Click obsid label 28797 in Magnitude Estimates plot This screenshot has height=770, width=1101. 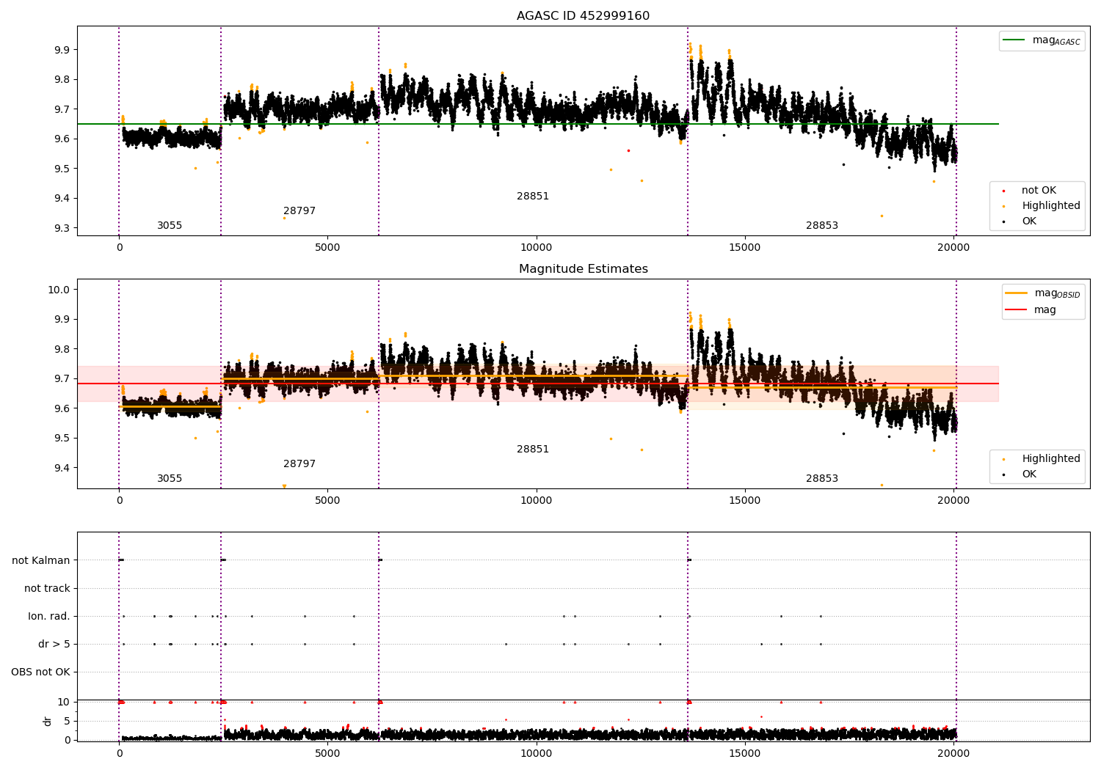pyautogui.click(x=299, y=464)
